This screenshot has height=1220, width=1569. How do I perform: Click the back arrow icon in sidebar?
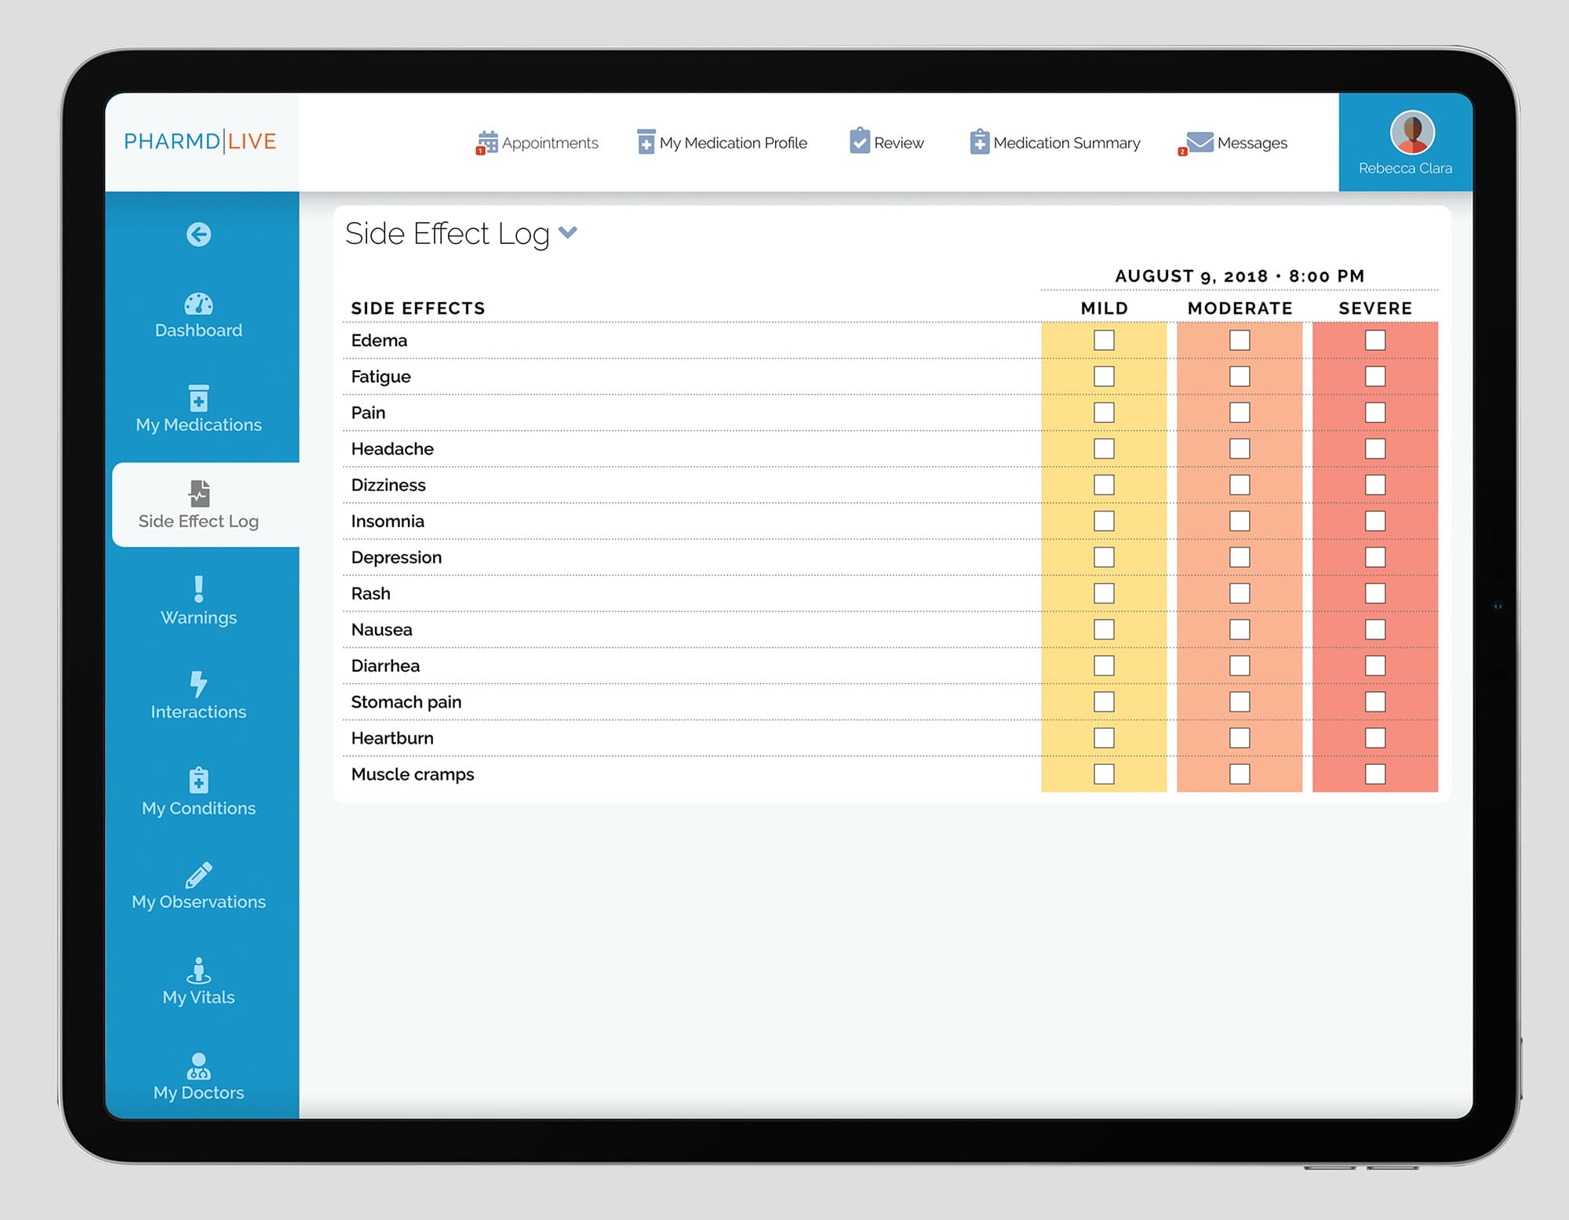coord(198,234)
